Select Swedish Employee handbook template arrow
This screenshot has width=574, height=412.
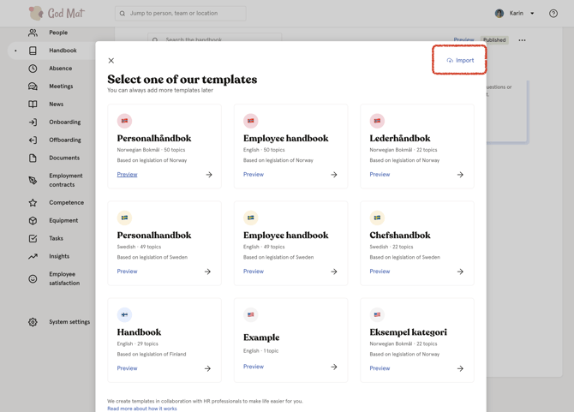tap(334, 272)
